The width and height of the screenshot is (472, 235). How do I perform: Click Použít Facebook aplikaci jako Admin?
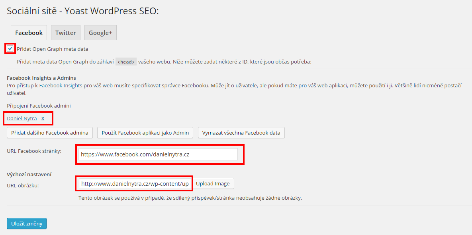coord(145,133)
